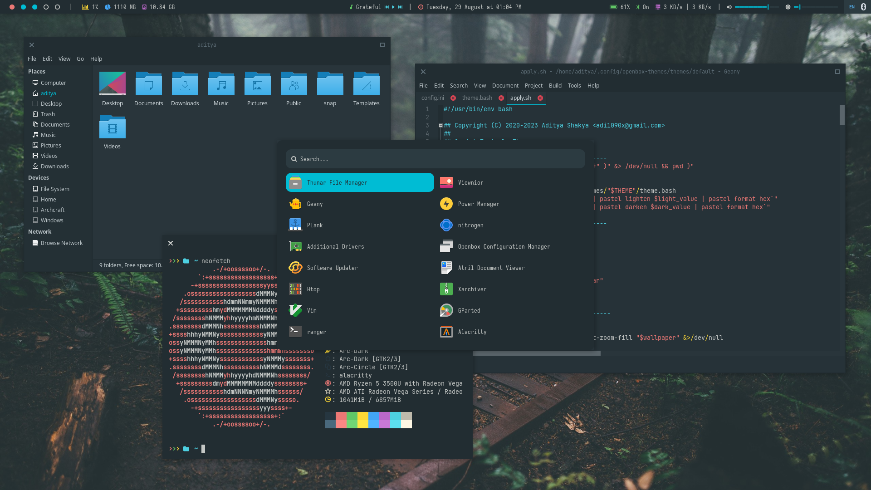Launch Alacritty terminal entry
Image resolution: width=871 pixels, height=490 pixels.
(x=472, y=332)
